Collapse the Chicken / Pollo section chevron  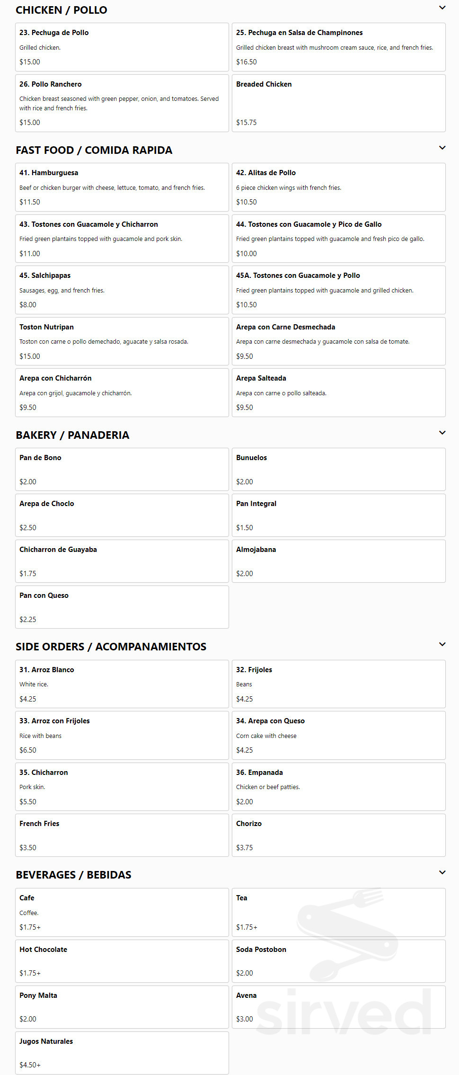[x=442, y=8]
